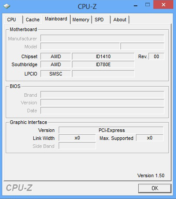
Task: Minimize the CPU-Z window
Action: click(x=136, y=6)
